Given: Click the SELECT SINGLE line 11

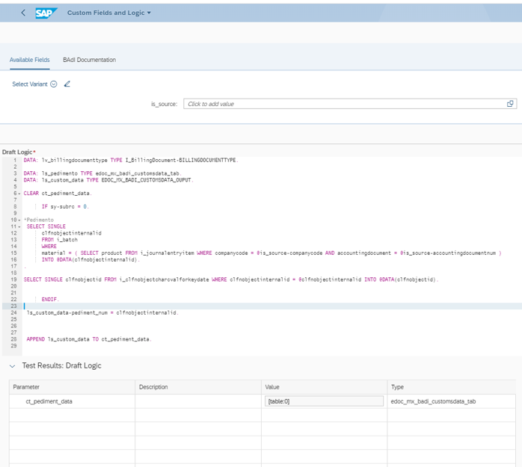Looking at the screenshot, I should click(x=46, y=226).
